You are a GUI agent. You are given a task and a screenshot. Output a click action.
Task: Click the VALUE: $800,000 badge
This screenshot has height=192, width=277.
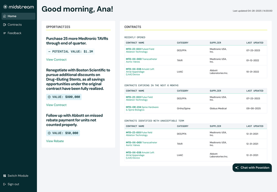(64, 97)
